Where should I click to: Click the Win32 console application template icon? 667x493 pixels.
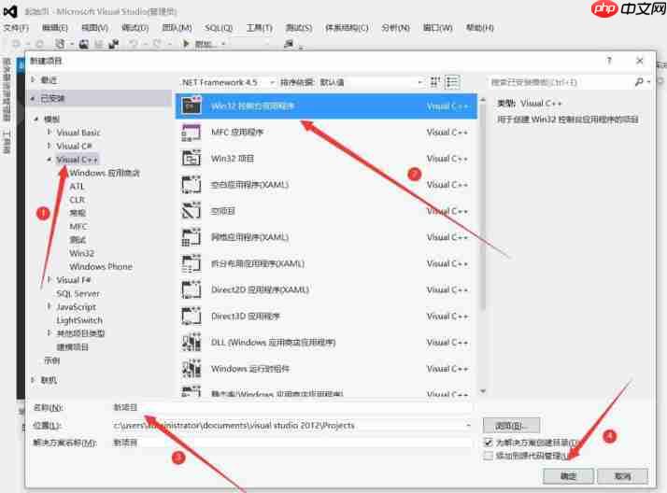click(x=192, y=106)
